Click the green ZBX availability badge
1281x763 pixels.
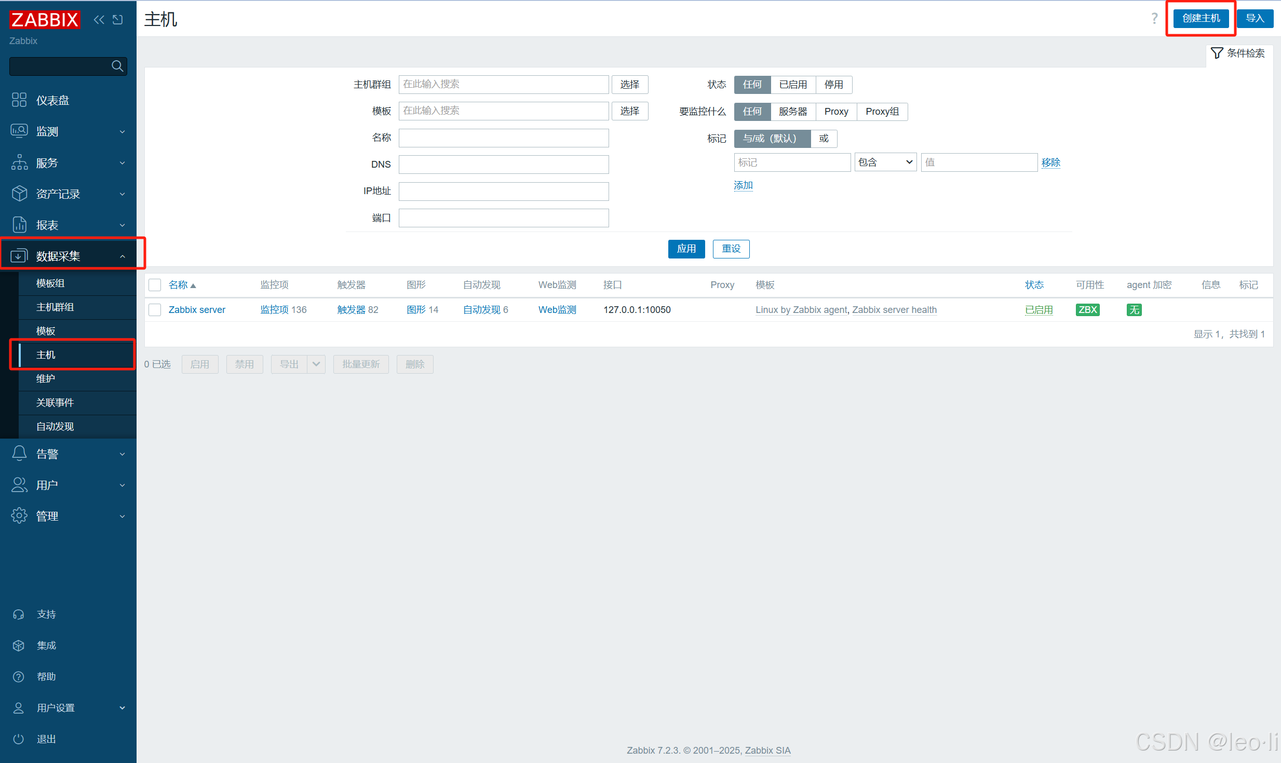click(1087, 310)
